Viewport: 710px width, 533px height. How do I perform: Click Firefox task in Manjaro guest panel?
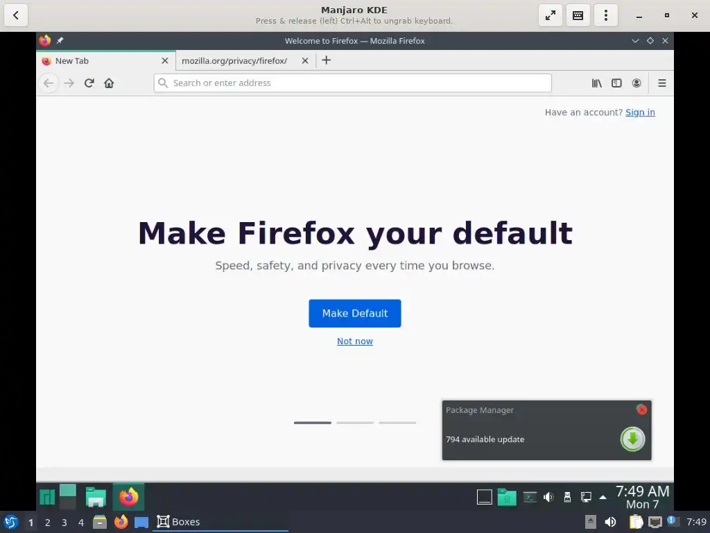[128, 497]
